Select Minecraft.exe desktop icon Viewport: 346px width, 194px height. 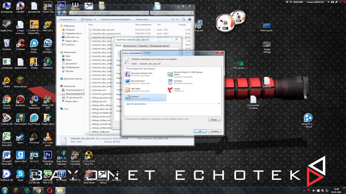pos(21,82)
